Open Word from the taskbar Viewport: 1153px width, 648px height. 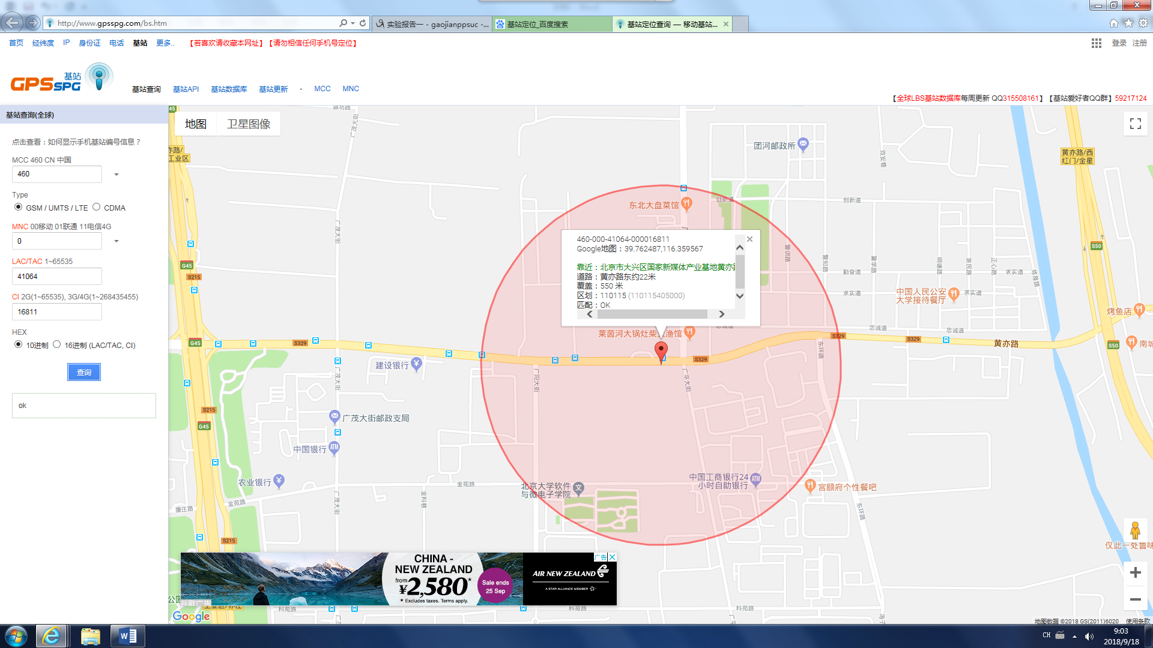pos(127,636)
